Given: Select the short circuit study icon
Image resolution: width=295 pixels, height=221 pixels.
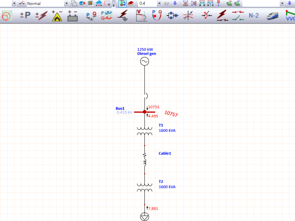Looking at the screenshot, I should [41, 15].
